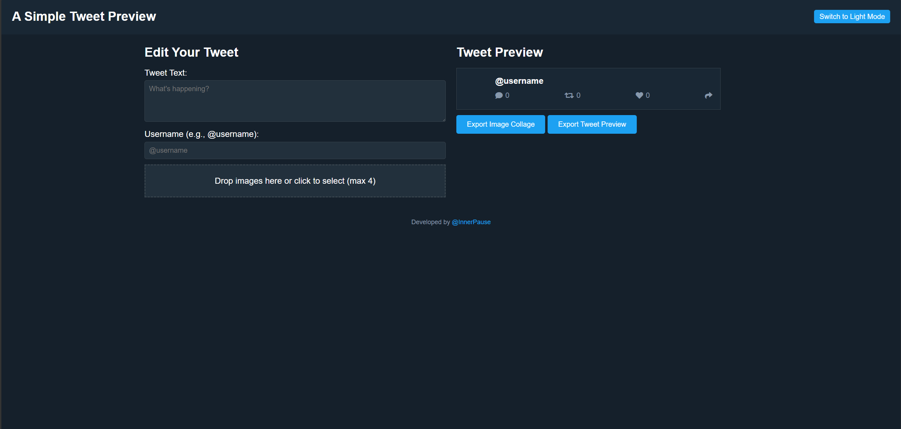Like the tweet using the heart icon

click(638, 95)
